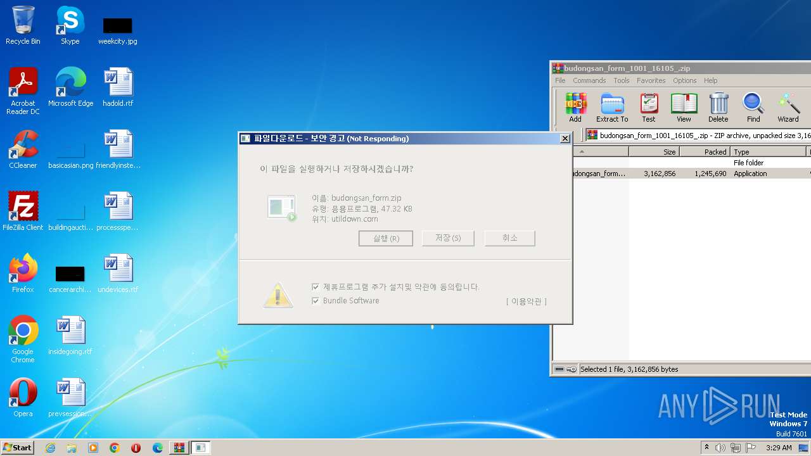
Task: Open the Help menu in WinRAR
Action: tap(711, 80)
